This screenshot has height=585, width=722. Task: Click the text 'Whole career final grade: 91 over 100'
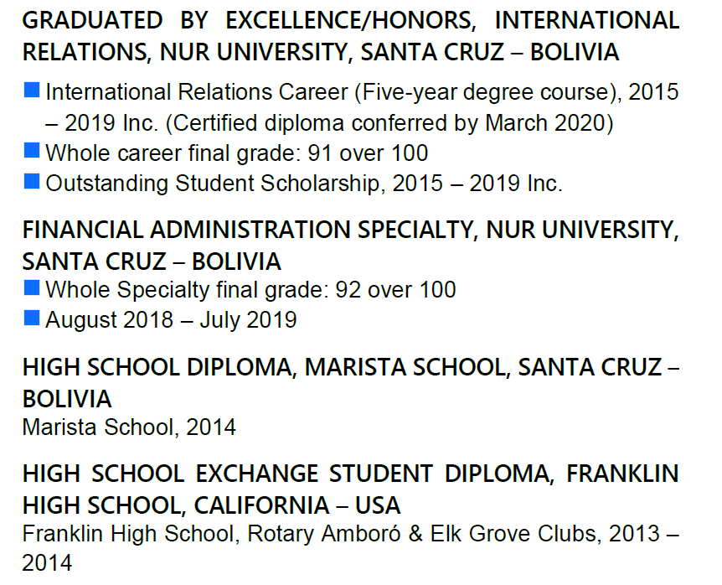pyautogui.click(x=236, y=153)
